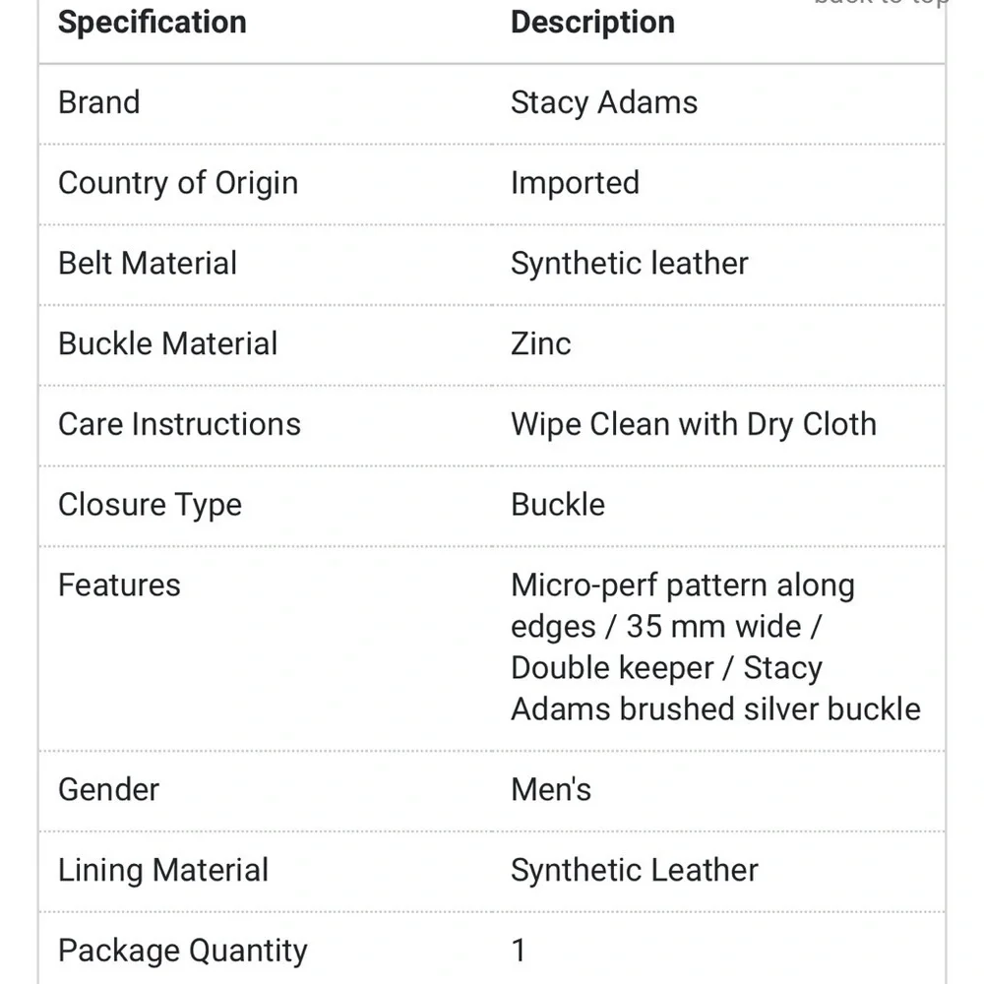Select the Country of Origin label
The image size is (984, 984).
pyautogui.click(x=178, y=183)
